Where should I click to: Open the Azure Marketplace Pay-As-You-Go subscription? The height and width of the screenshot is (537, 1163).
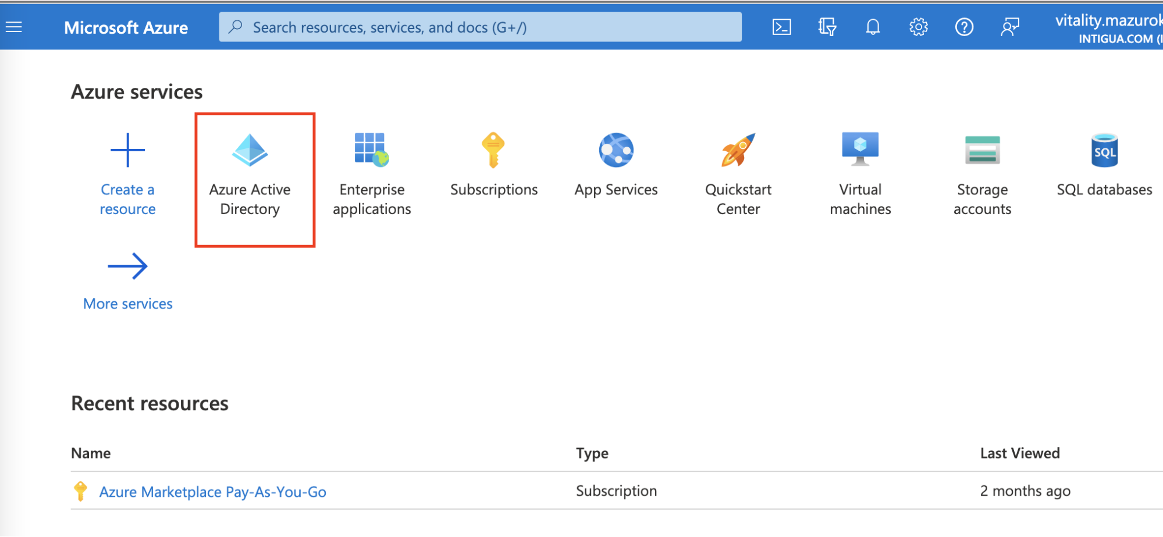(x=212, y=492)
